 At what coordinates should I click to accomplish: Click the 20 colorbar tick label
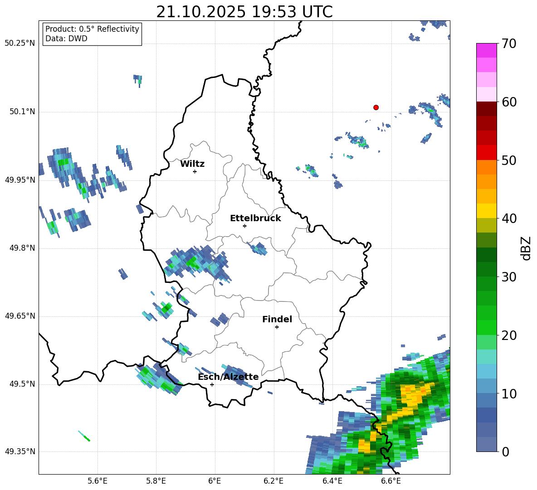(x=509, y=335)
